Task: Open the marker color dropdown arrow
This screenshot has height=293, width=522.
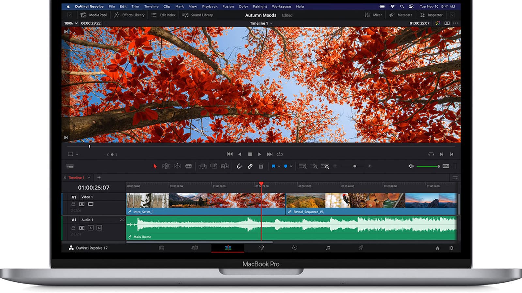Action: click(x=291, y=166)
